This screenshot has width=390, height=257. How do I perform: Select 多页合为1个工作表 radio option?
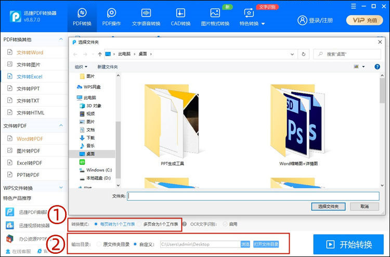[139, 224]
